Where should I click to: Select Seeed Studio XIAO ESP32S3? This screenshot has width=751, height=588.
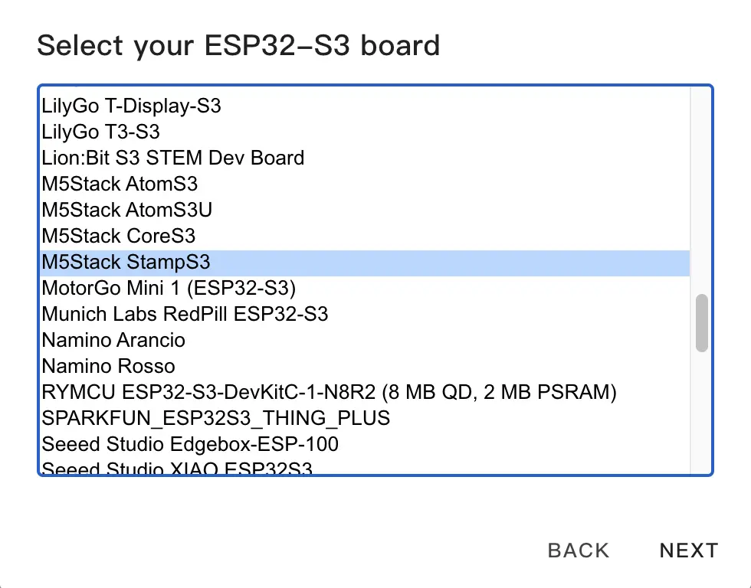point(177,468)
